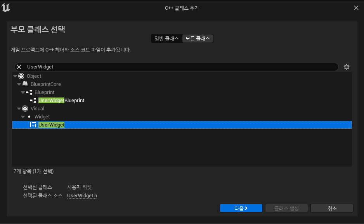The height and width of the screenshot is (224, 364).
Task: Click the BlueprintCore book icon
Action: click(x=25, y=84)
